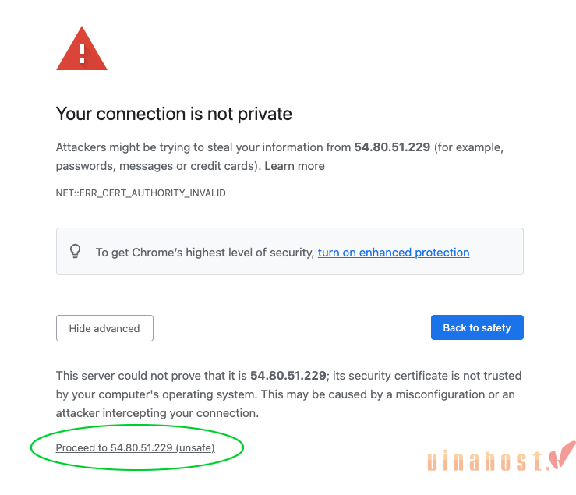This screenshot has height=495, width=576.
Task: Click the bold IP in the advanced explanation
Action: point(288,376)
